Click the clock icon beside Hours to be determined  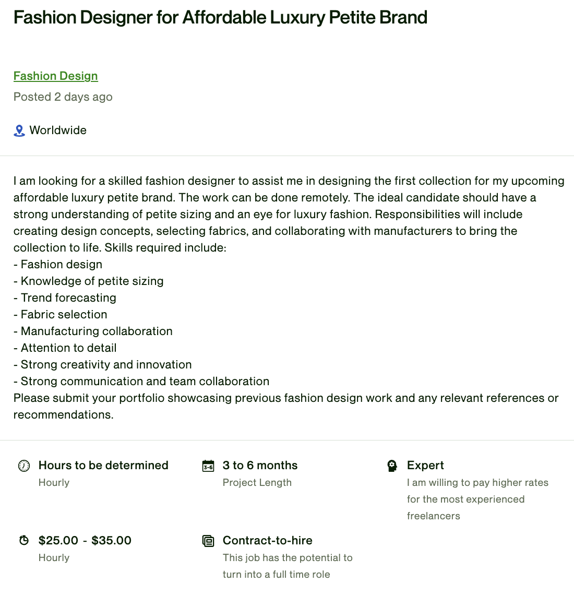click(24, 466)
